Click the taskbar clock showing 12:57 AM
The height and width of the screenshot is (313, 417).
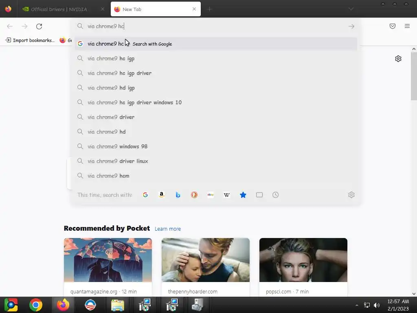[398, 305]
